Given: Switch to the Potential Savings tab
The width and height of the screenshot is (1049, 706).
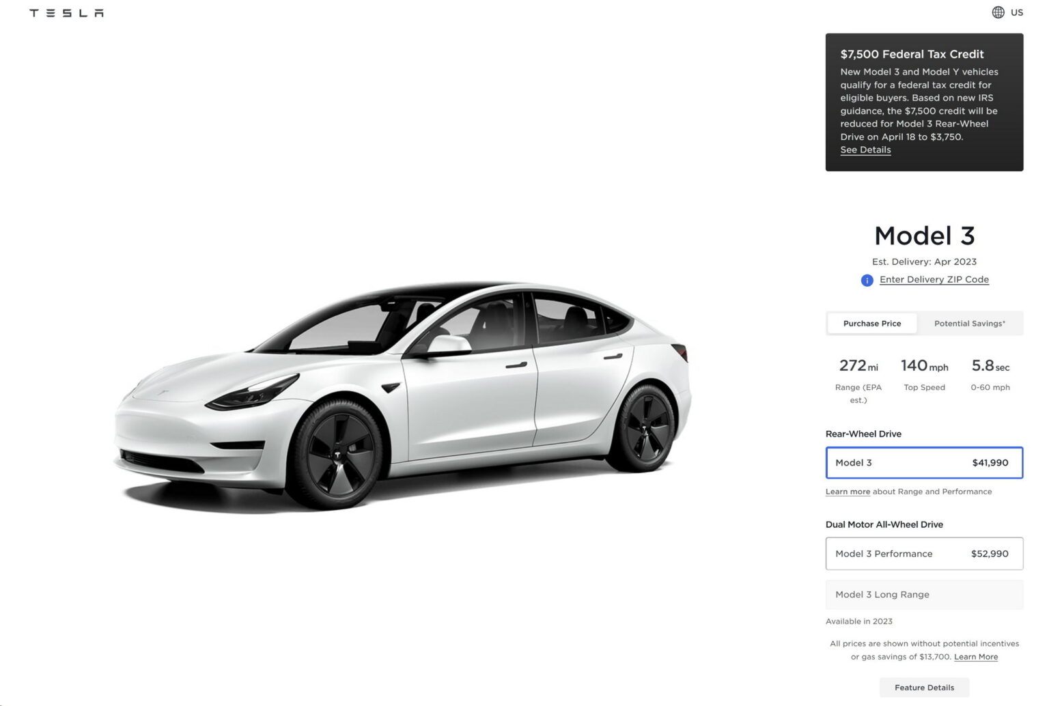Looking at the screenshot, I should click(970, 324).
